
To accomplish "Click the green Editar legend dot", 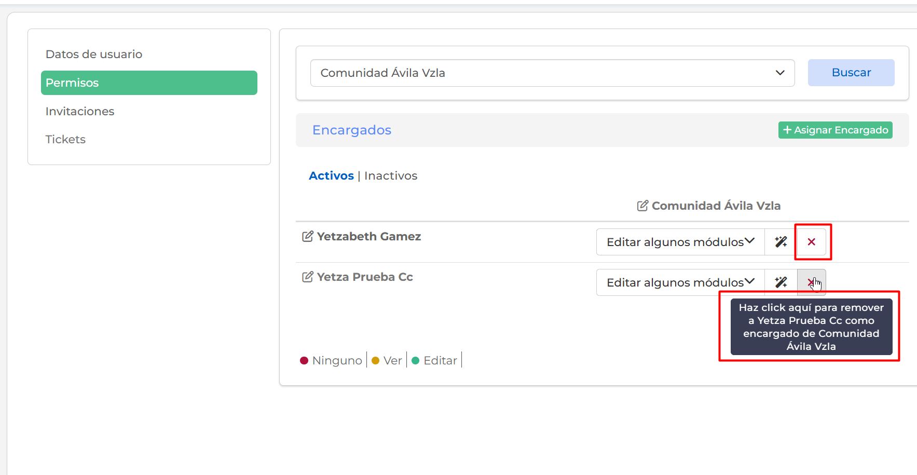I will pos(416,361).
